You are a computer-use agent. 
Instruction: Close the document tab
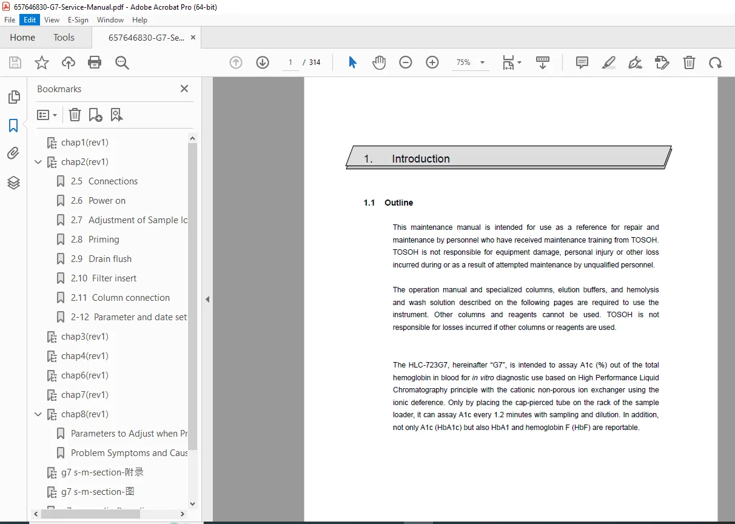[193, 38]
